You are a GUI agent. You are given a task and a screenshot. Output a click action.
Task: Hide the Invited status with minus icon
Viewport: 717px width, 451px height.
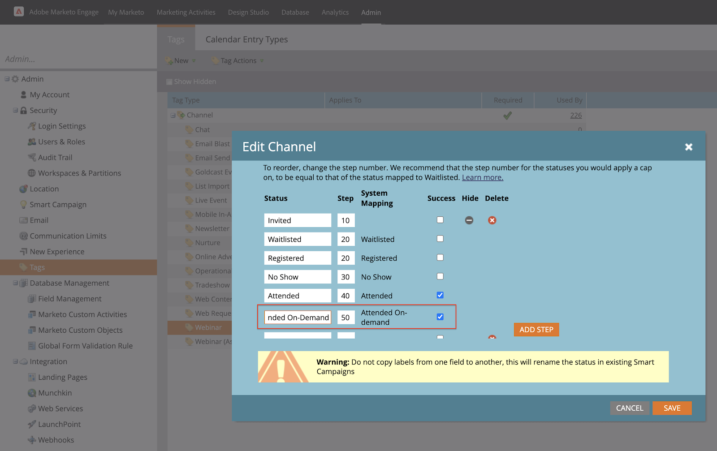[469, 220]
